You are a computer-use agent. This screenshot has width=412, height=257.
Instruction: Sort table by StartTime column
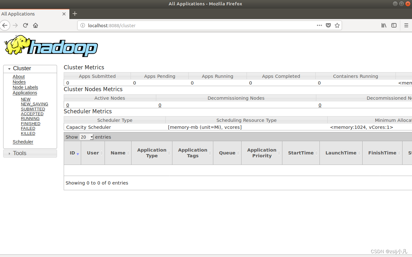(x=301, y=153)
